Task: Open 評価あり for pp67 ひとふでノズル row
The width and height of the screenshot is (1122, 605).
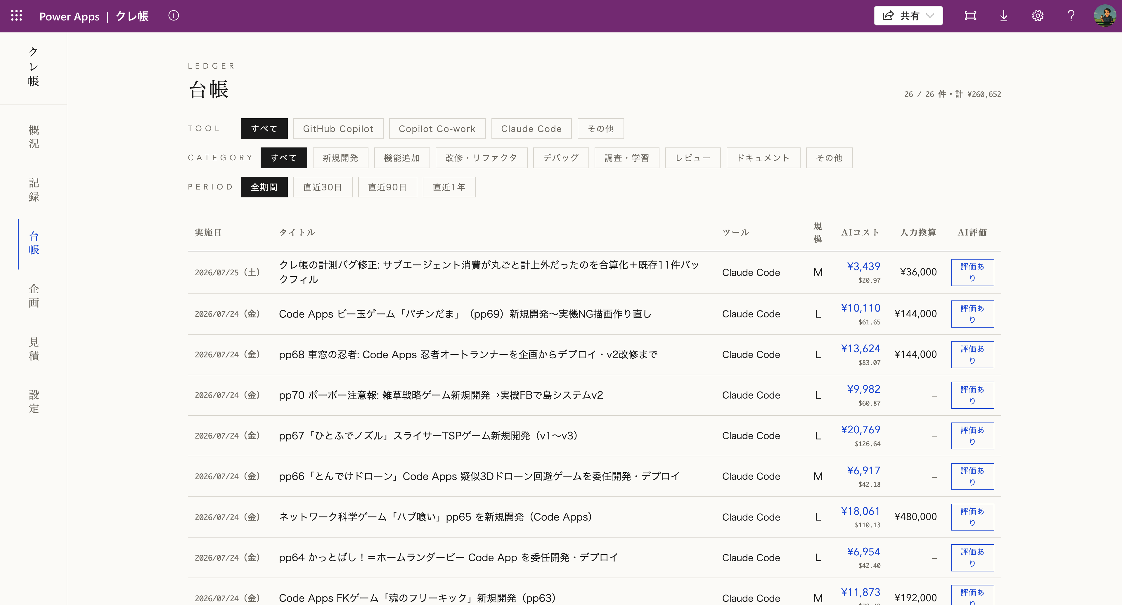Action: pyautogui.click(x=972, y=436)
